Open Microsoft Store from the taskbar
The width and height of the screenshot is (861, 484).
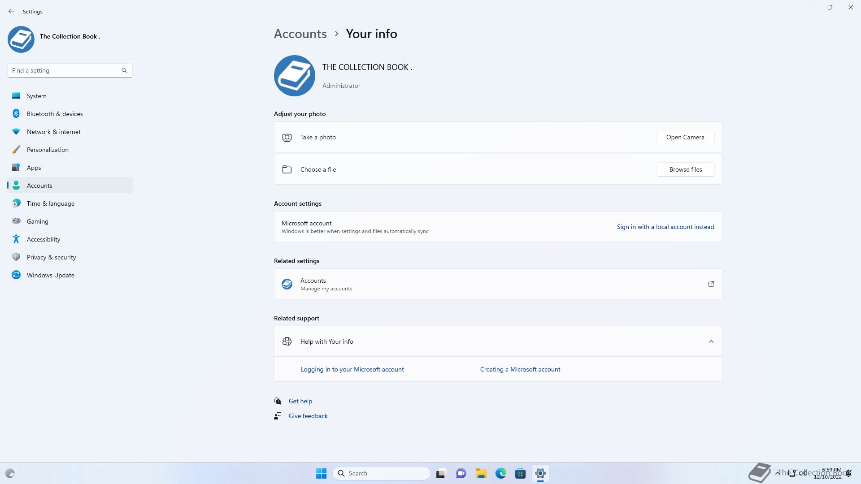pos(520,473)
